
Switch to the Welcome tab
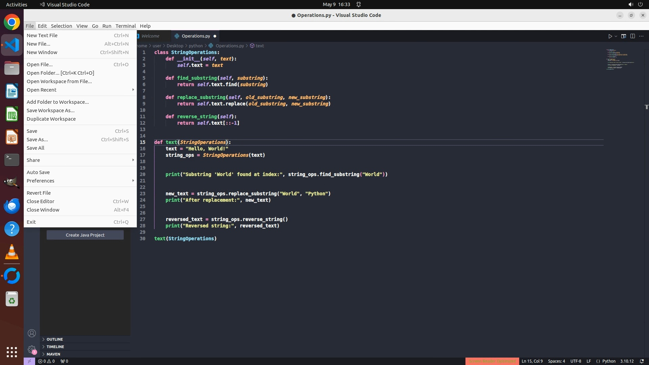(x=150, y=36)
